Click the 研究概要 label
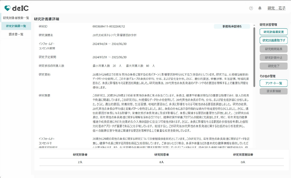The image size is (291, 178). 44,96
